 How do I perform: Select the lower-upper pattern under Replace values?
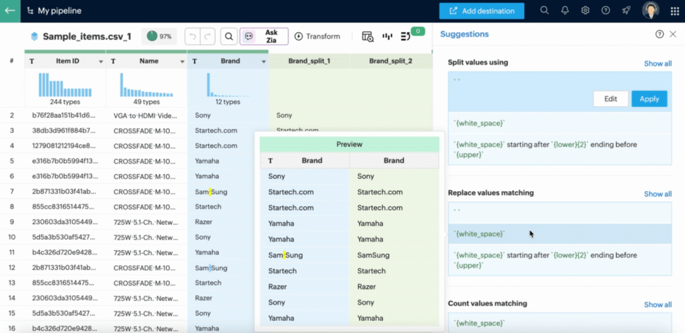(560, 260)
